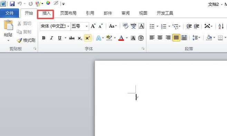The width and height of the screenshot is (227, 136).
Task: Grow font size with the large A icon
Action: (93, 26)
